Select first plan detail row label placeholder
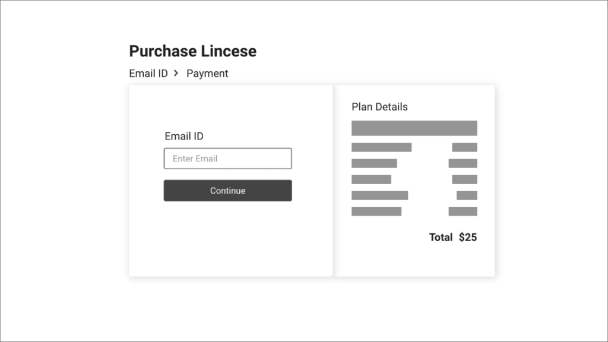The image size is (608, 342). [382, 147]
